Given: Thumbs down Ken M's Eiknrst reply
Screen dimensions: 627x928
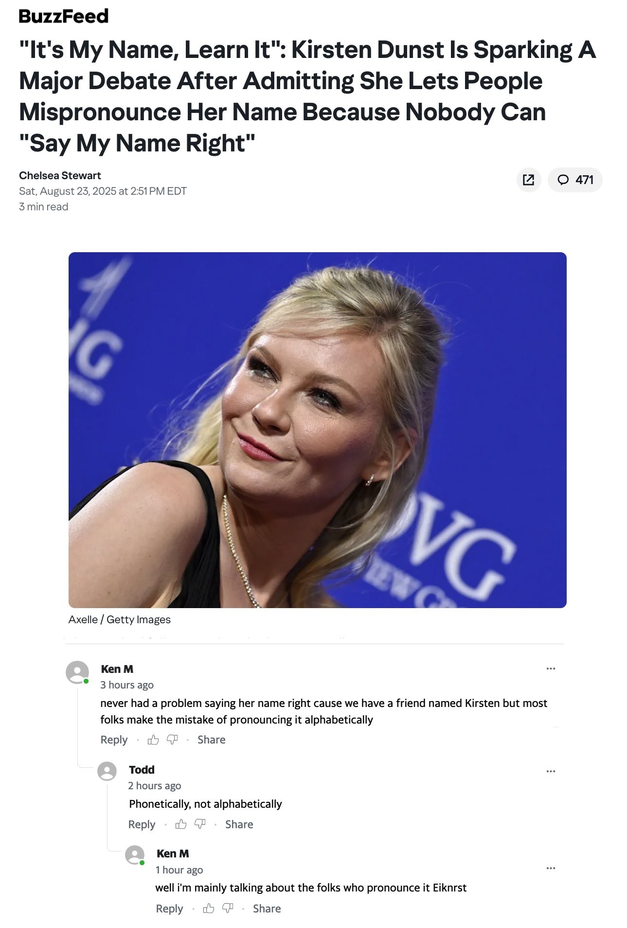Looking at the screenshot, I should point(228,908).
